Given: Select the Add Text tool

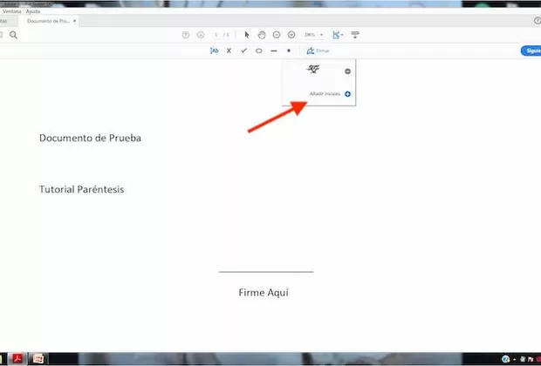Looking at the screenshot, I should (214, 51).
